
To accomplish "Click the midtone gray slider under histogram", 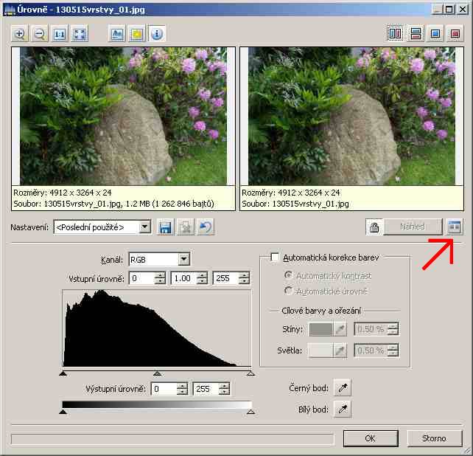I will 157,373.
